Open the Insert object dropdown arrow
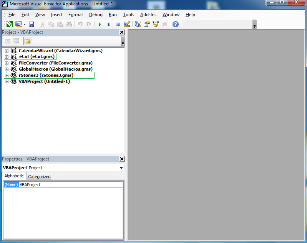The width and height of the screenshot is (307, 243). tap(25, 24)
